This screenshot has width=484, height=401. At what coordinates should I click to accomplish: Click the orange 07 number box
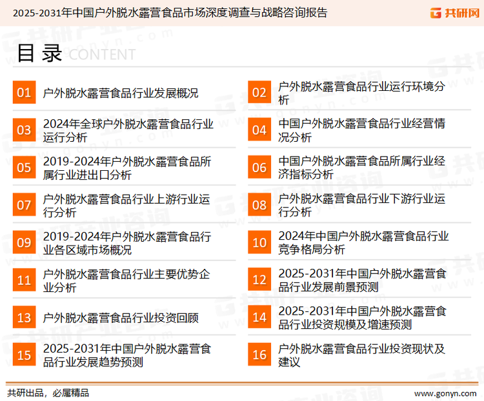click(x=24, y=205)
